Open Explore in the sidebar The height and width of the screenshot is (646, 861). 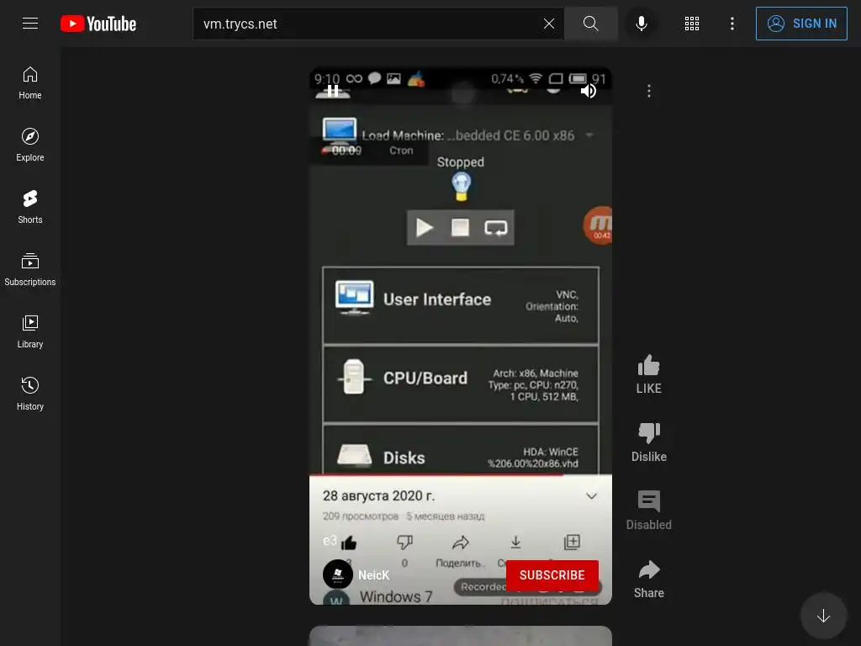30,145
